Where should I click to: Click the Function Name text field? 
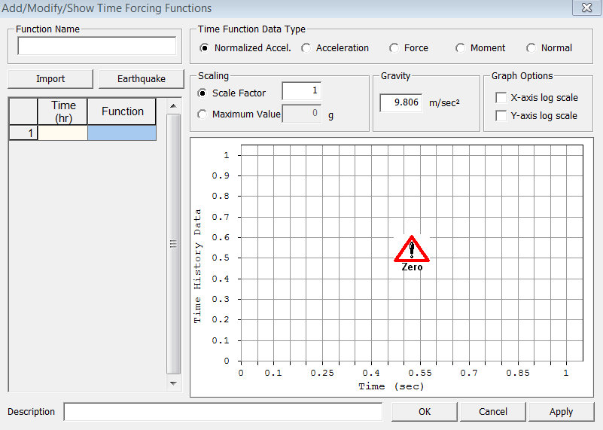point(96,47)
